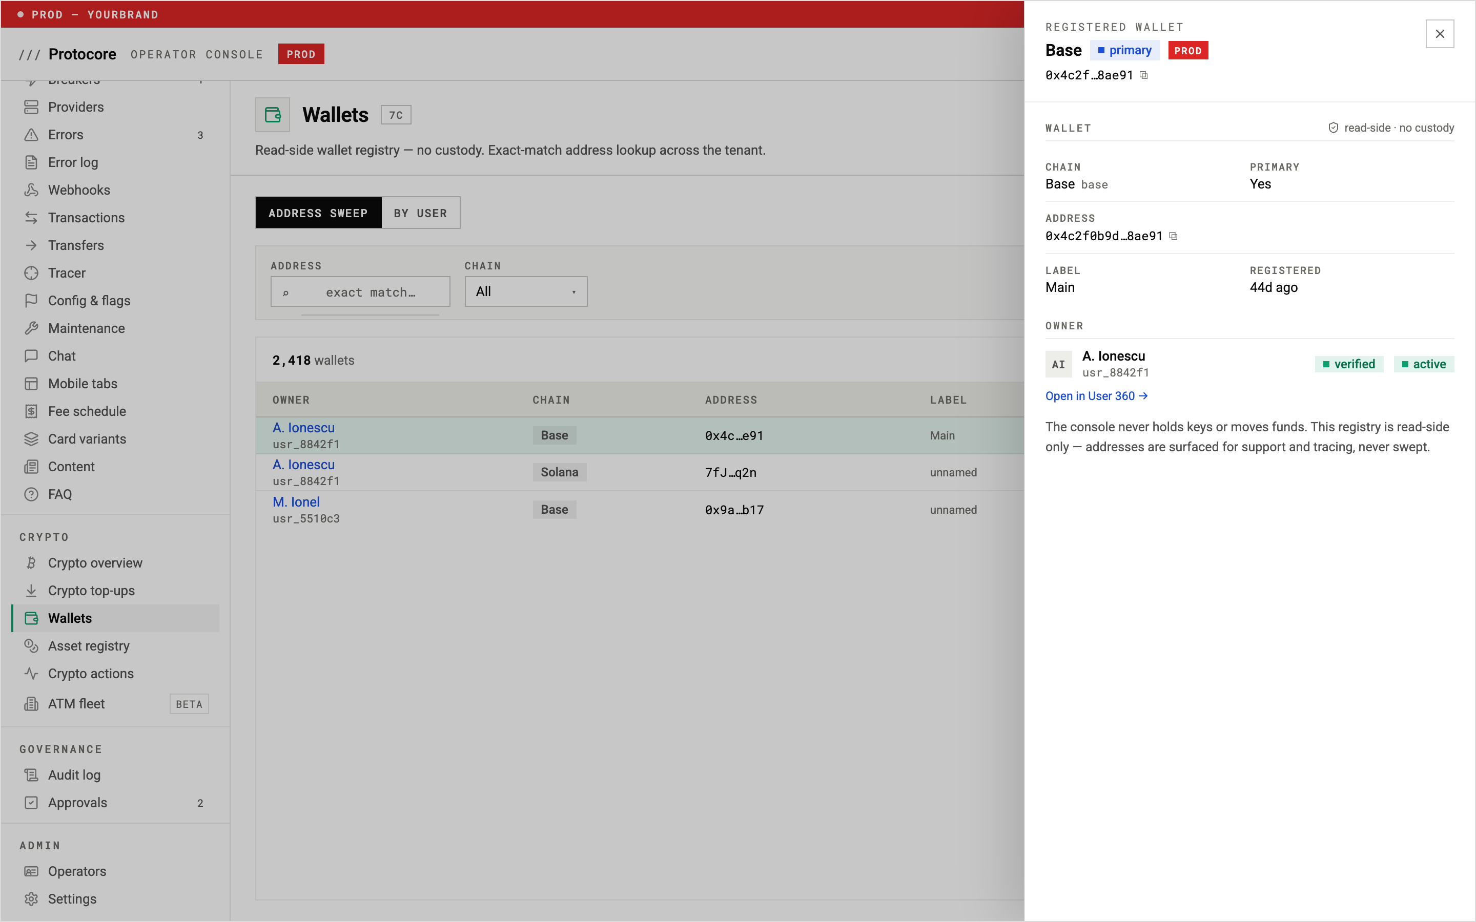Open A. Ionescu owner link on Base row
Viewport: 1476px width, 922px height.
coord(303,428)
